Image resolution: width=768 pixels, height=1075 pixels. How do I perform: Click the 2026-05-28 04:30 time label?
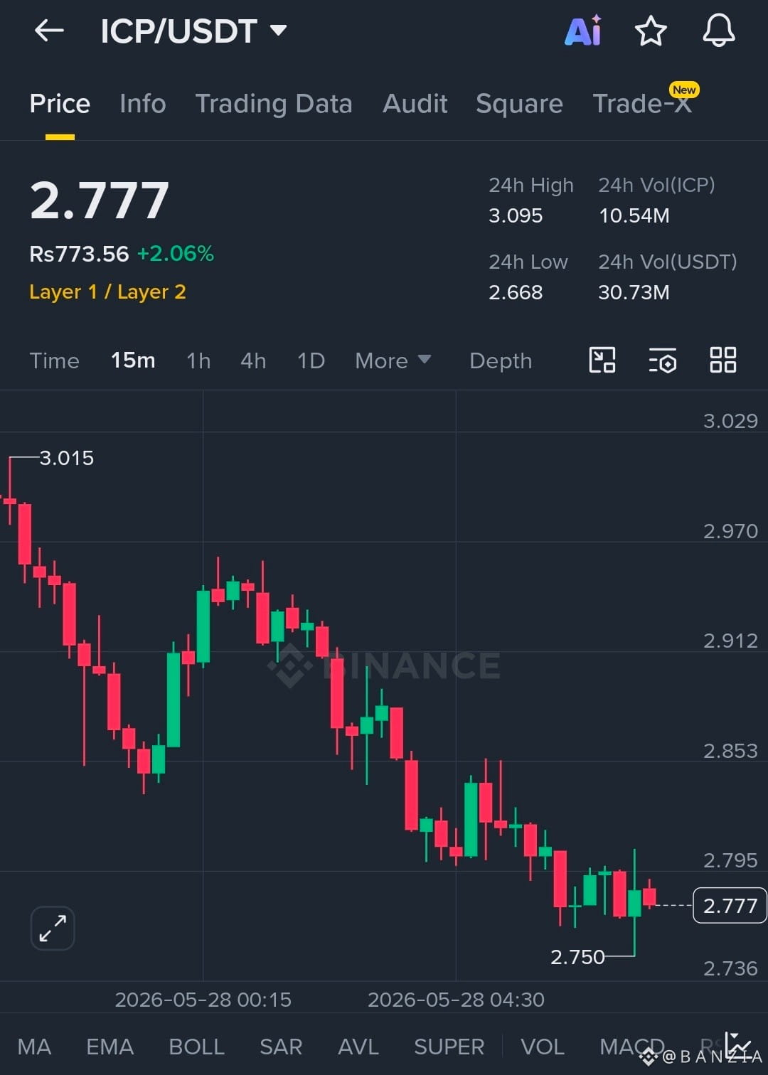[x=456, y=1000]
